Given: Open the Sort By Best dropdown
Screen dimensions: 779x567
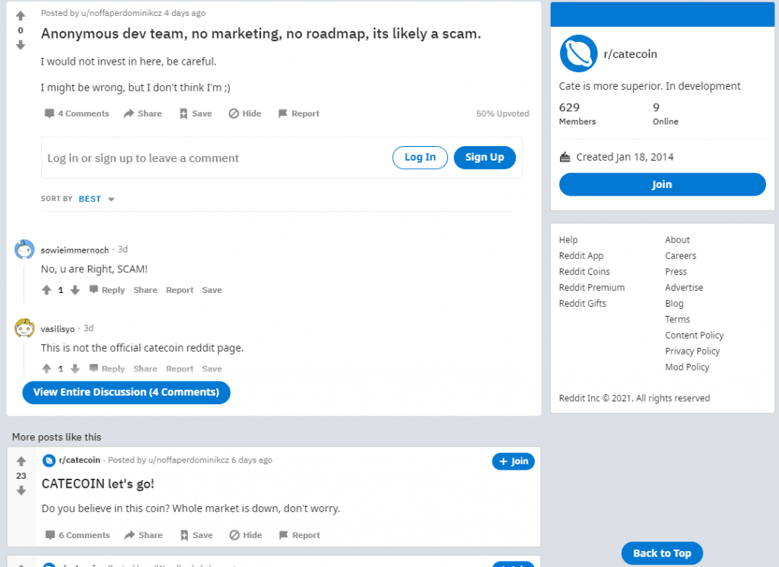Looking at the screenshot, I should click(x=97, y=199).
